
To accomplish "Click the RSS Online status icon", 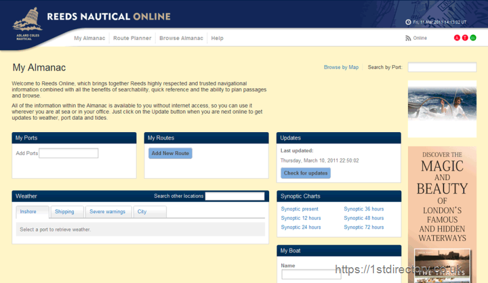I will tap(408, 38).
